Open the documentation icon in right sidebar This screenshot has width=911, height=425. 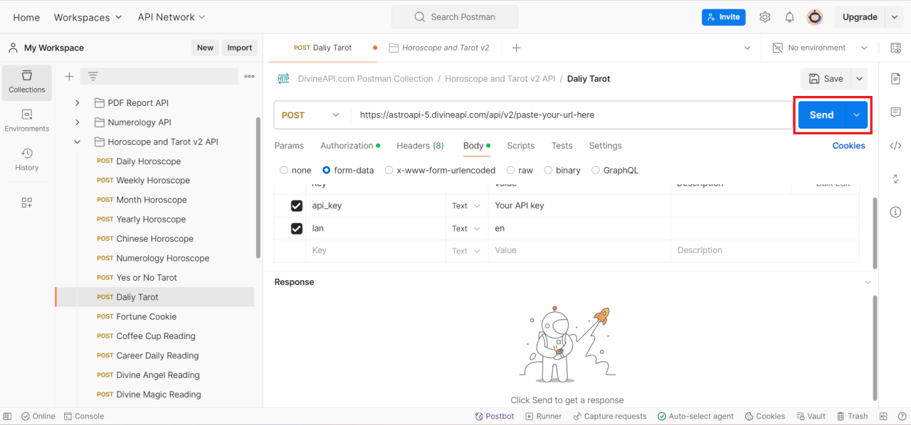(895, 79)
